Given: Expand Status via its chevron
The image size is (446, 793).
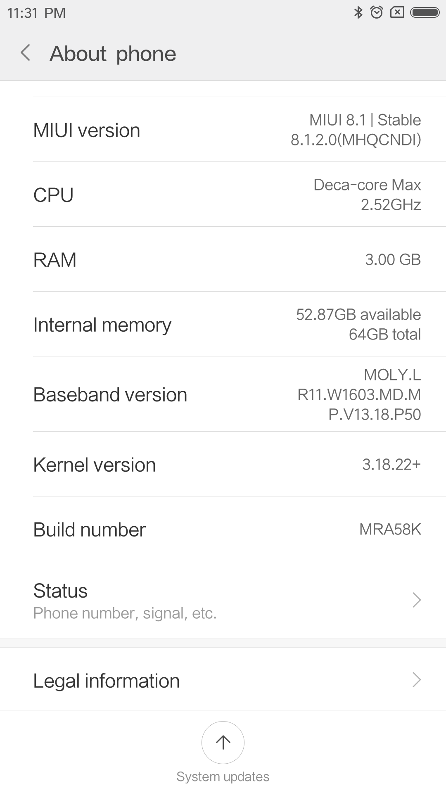Looking at the screenshot, I should (417, 600).
